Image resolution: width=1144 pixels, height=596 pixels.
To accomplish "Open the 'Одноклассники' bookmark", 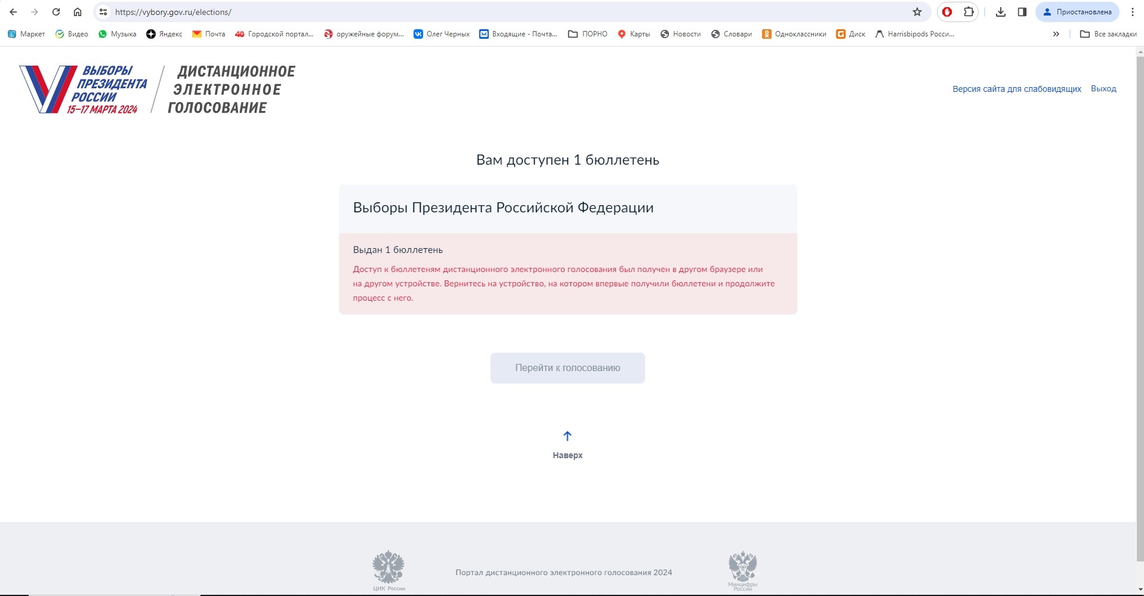I will (x=794, y=34).
